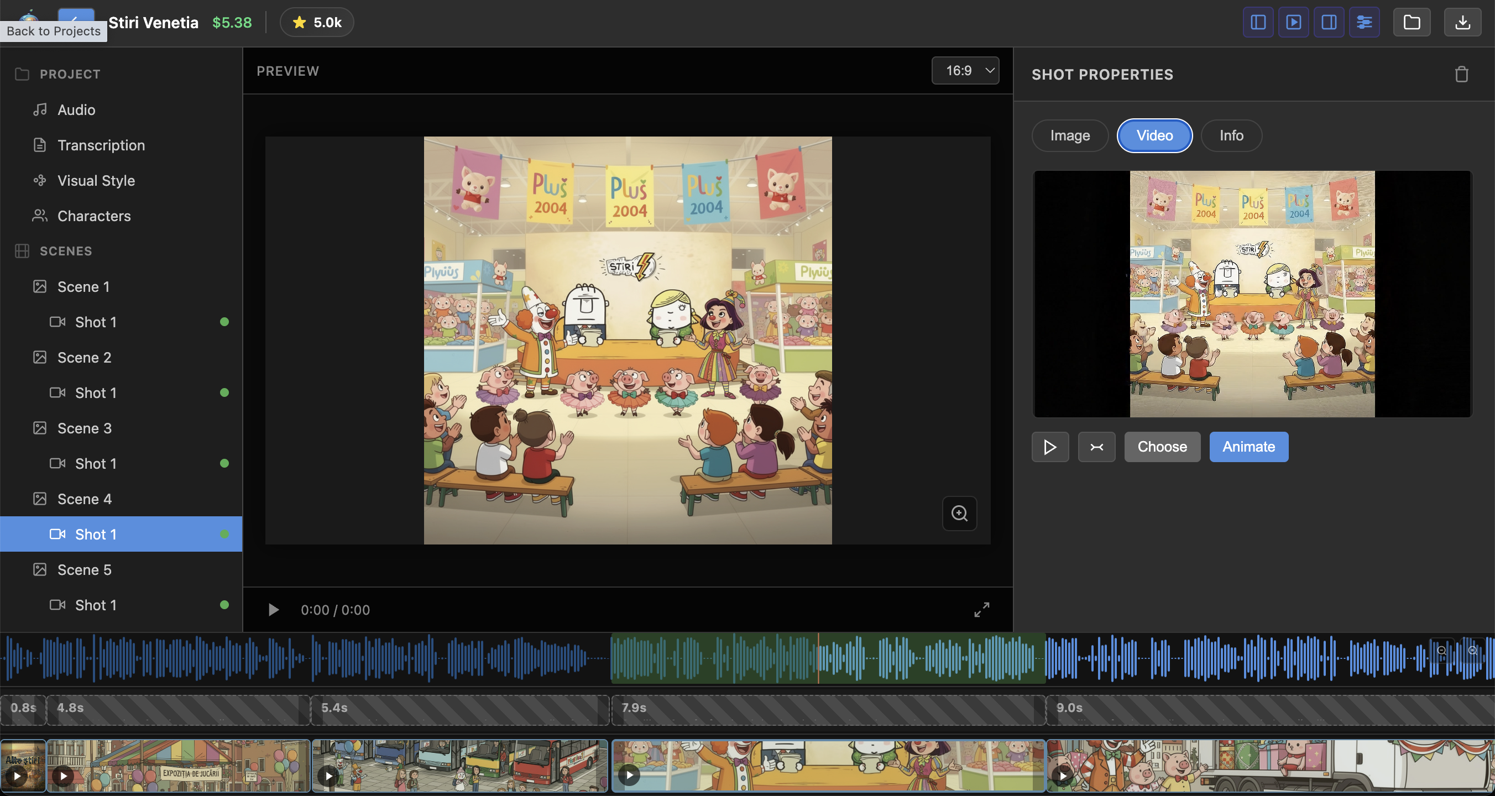The height and width of the screenshot is (796, 1495).
Task: Zoom in the timeline
Action: point(1472,651)
